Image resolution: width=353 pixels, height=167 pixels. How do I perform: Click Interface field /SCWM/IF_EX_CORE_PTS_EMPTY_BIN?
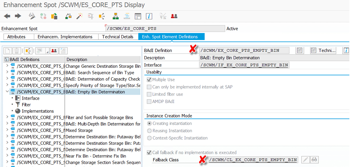click(244, 65)
